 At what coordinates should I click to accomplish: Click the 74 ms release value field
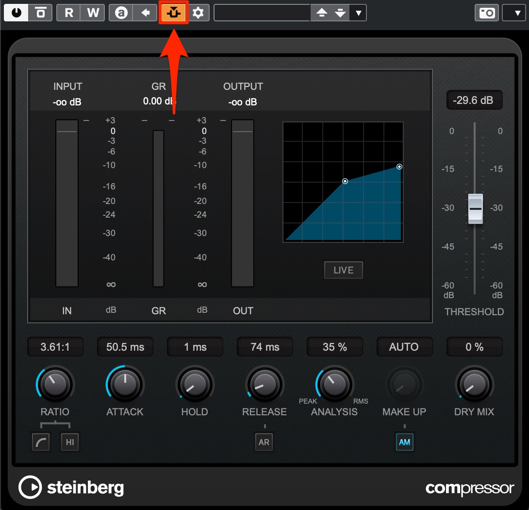click(265, 346)
